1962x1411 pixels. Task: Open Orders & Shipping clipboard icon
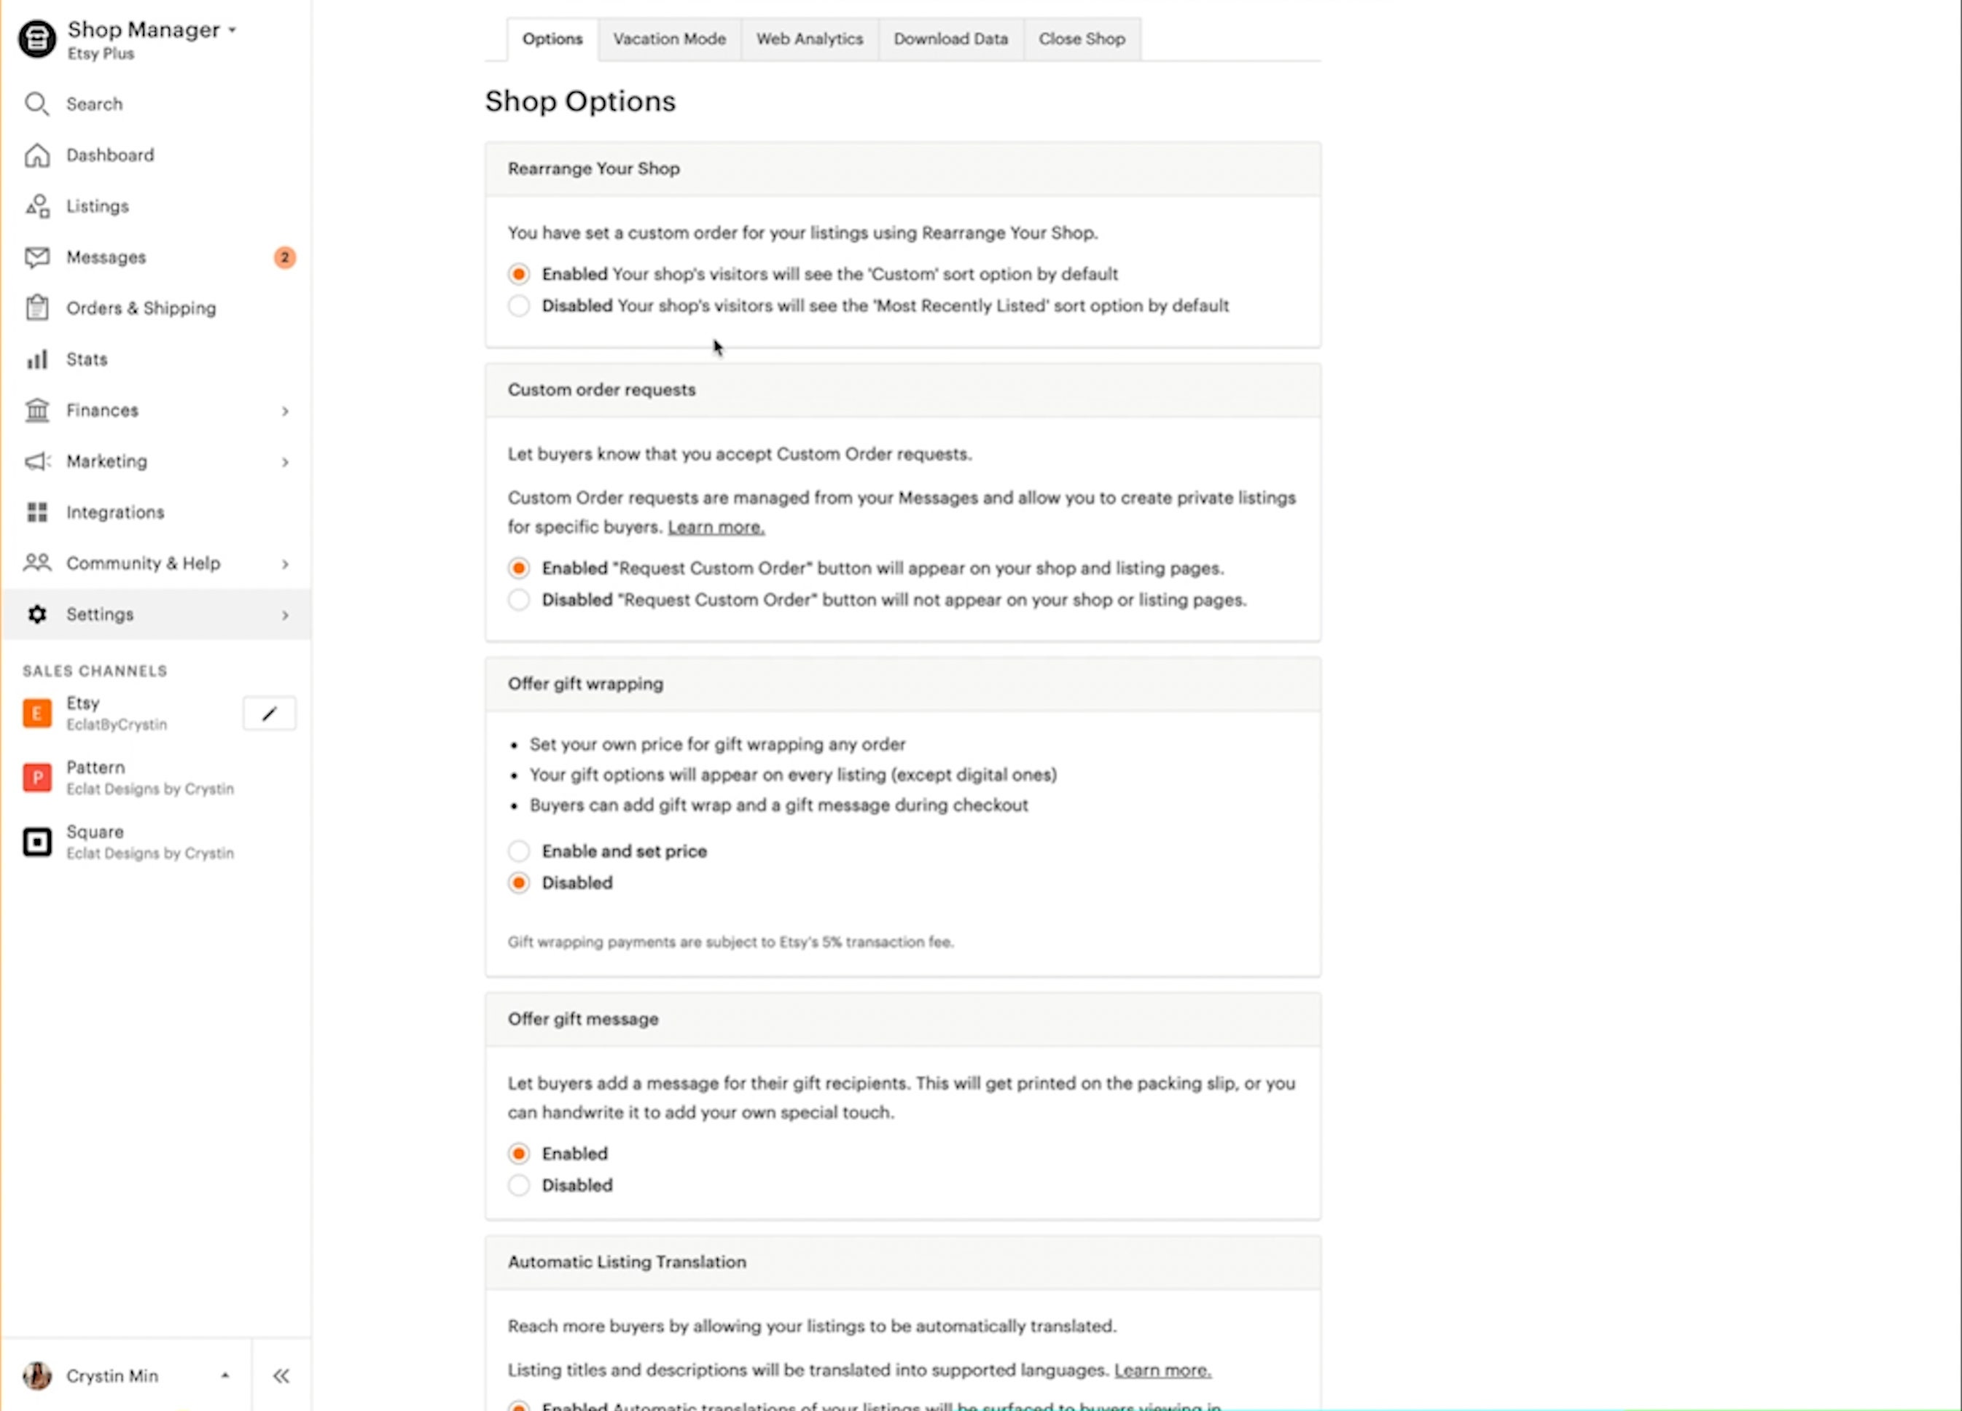tap(36, 308)
